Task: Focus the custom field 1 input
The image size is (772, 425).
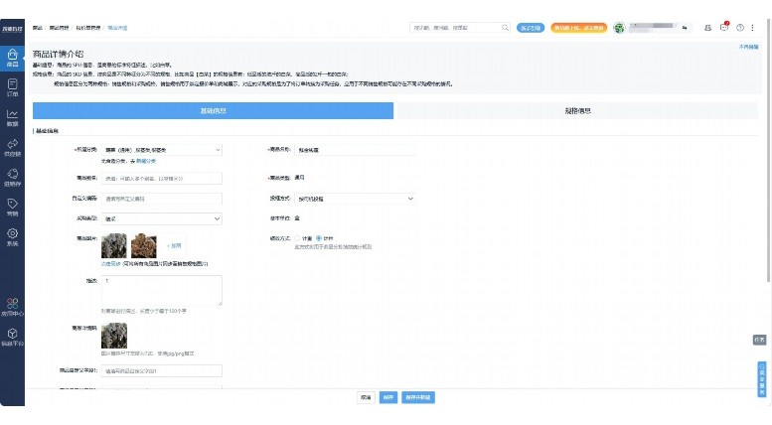Action: coord(162,371)
